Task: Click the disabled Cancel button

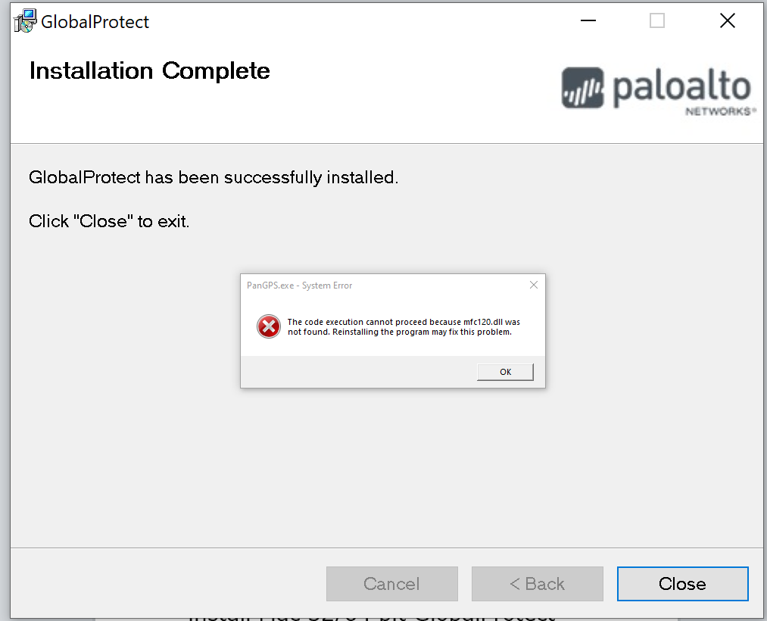Action: tap(391, 583)
